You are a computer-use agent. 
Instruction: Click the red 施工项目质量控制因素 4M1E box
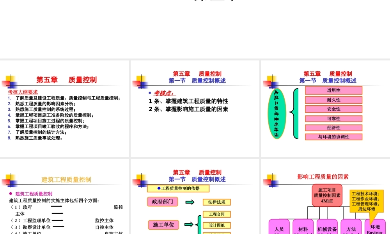[327, 195]
